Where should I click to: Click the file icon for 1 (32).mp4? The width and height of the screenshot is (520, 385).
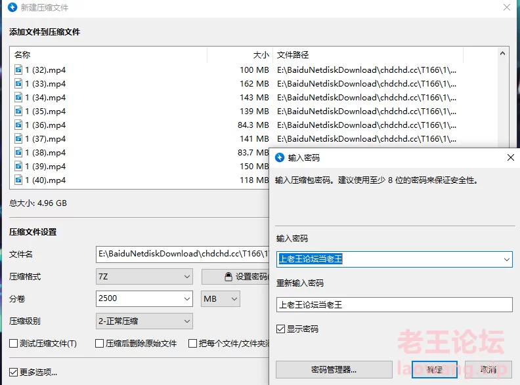pos(18,70)
